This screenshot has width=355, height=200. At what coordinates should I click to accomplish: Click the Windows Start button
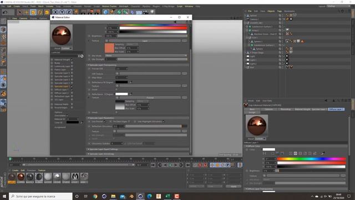click(x=4, y=196)
